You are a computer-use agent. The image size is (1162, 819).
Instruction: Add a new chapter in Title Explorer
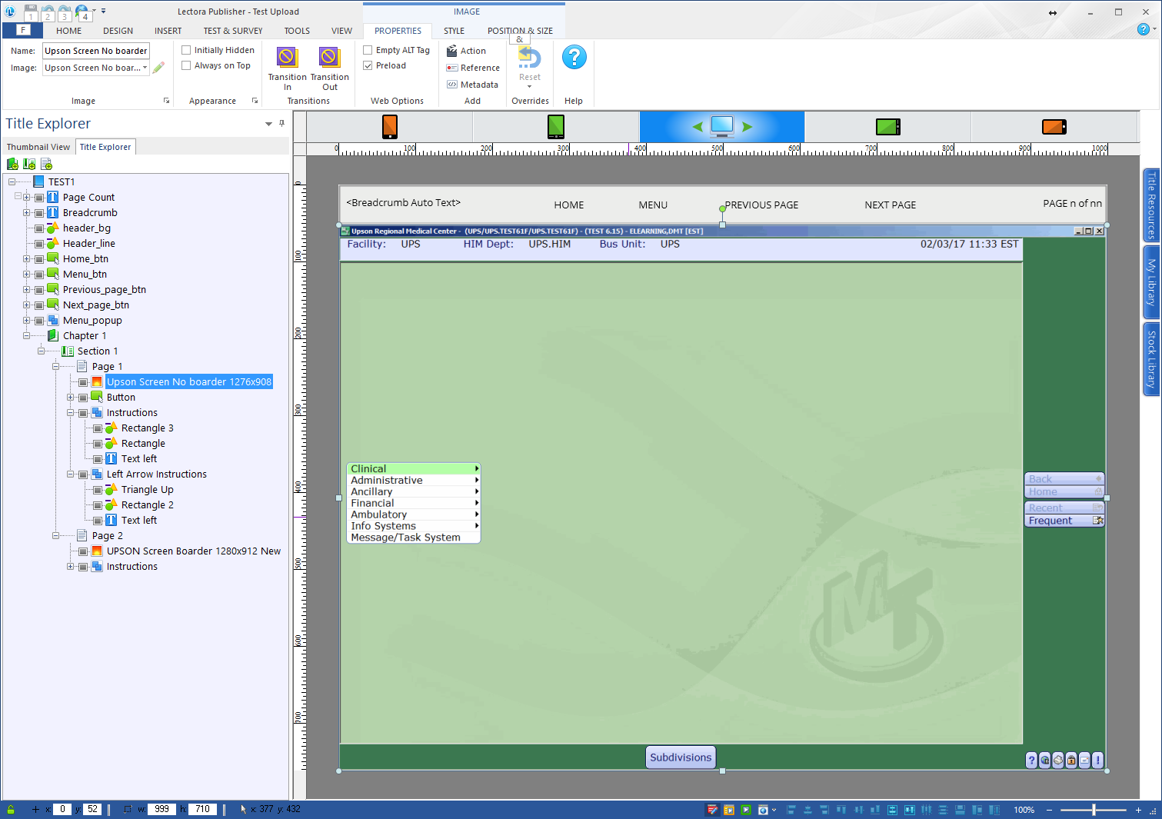click(x=12, y=164)
